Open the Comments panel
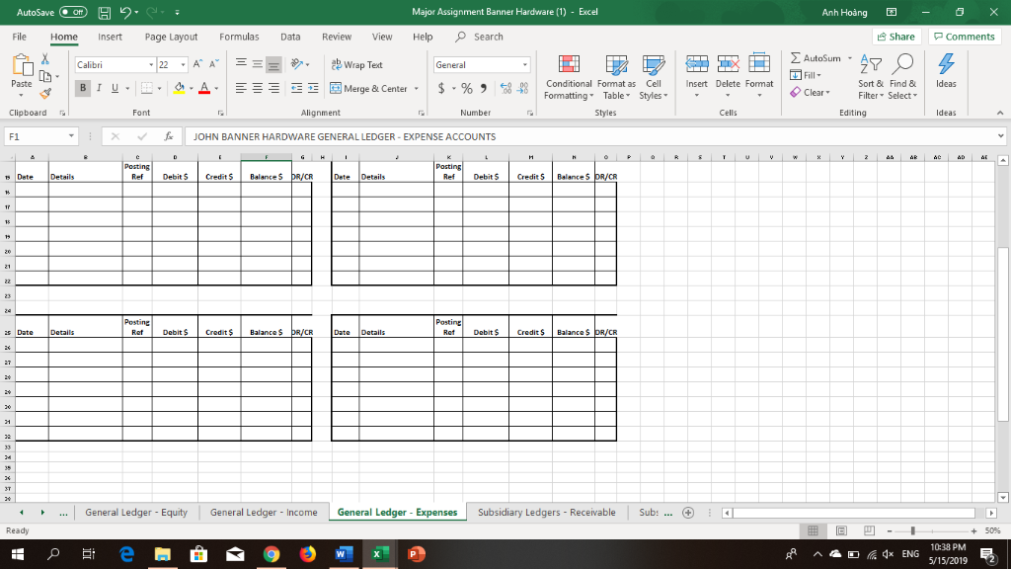Image resolution: width=1011 pixels, height=569 pixels. 964,36
